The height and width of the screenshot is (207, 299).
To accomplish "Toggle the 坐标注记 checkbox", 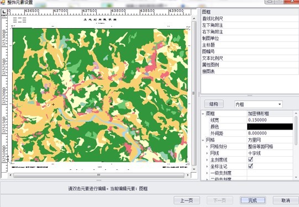I will click(250, 165).
